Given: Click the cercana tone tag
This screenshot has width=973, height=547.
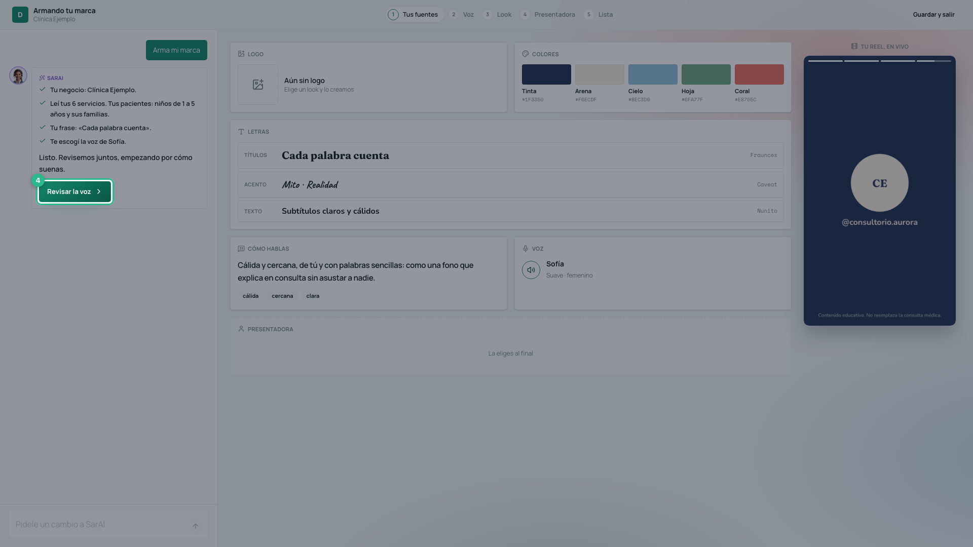Looking at the screenshot, I should [282, 296].
